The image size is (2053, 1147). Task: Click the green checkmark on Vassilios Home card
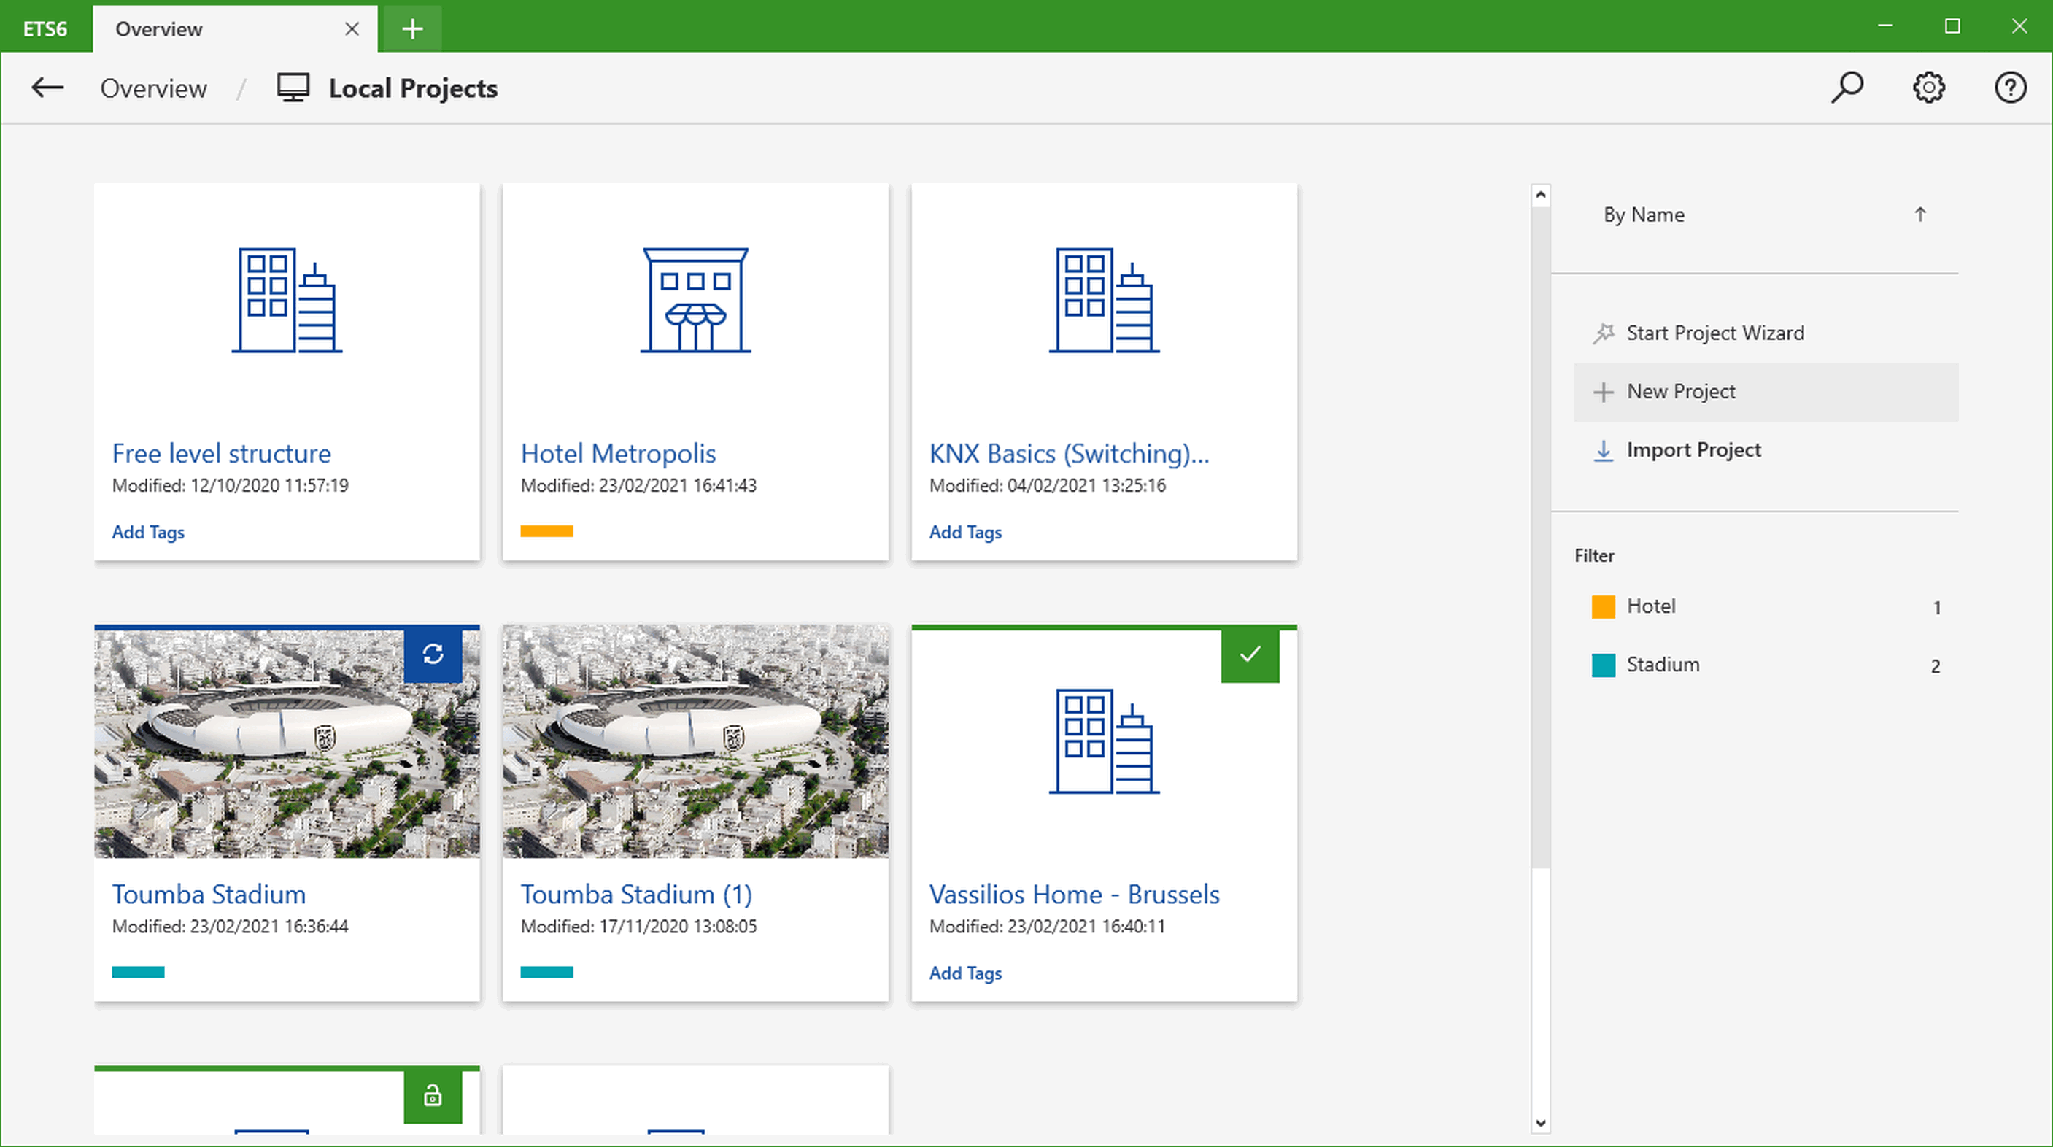click(1250, 654)
